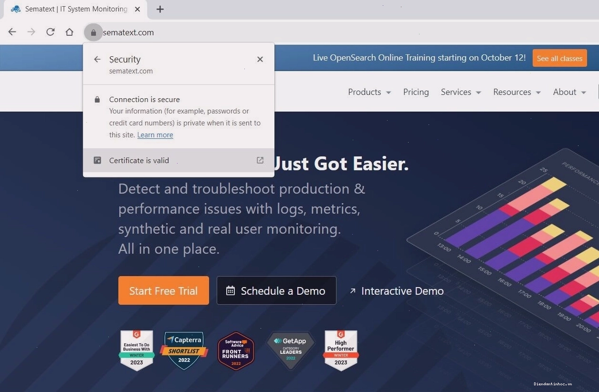Click the browser back arrow
The width and height of the screenshot is (599, 392).
point(12,32)
